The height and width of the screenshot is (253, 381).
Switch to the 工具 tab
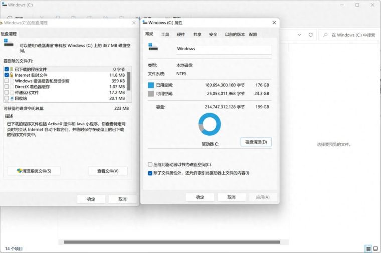(x=165, y=34)
